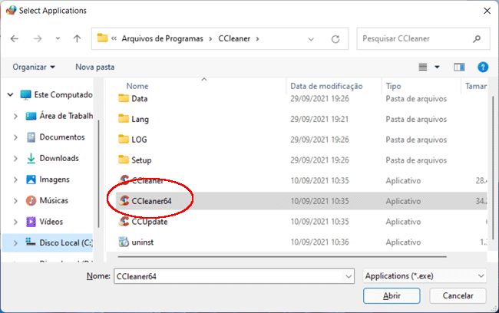Open the file type filter dropdown
499x313 pixels.
[x=425, y=275]
